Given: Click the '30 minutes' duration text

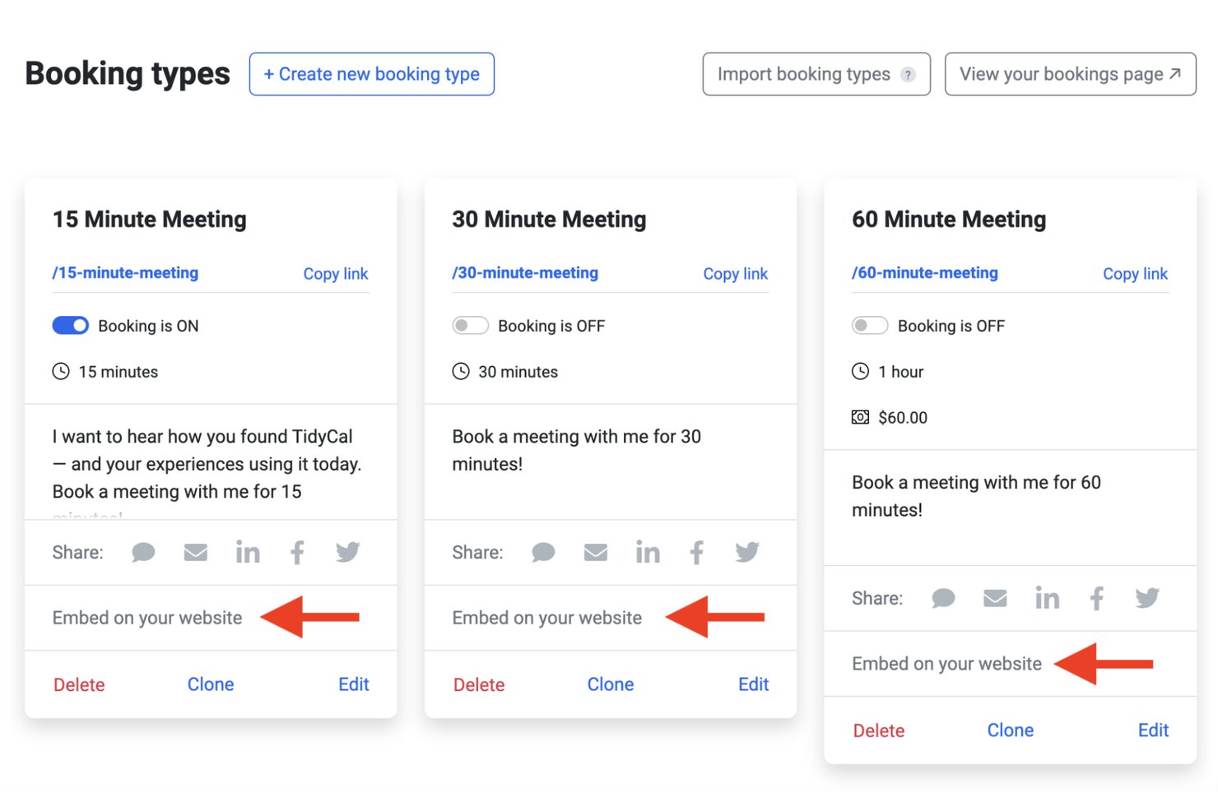Looking at the screenshot, I should click(518, 372).
